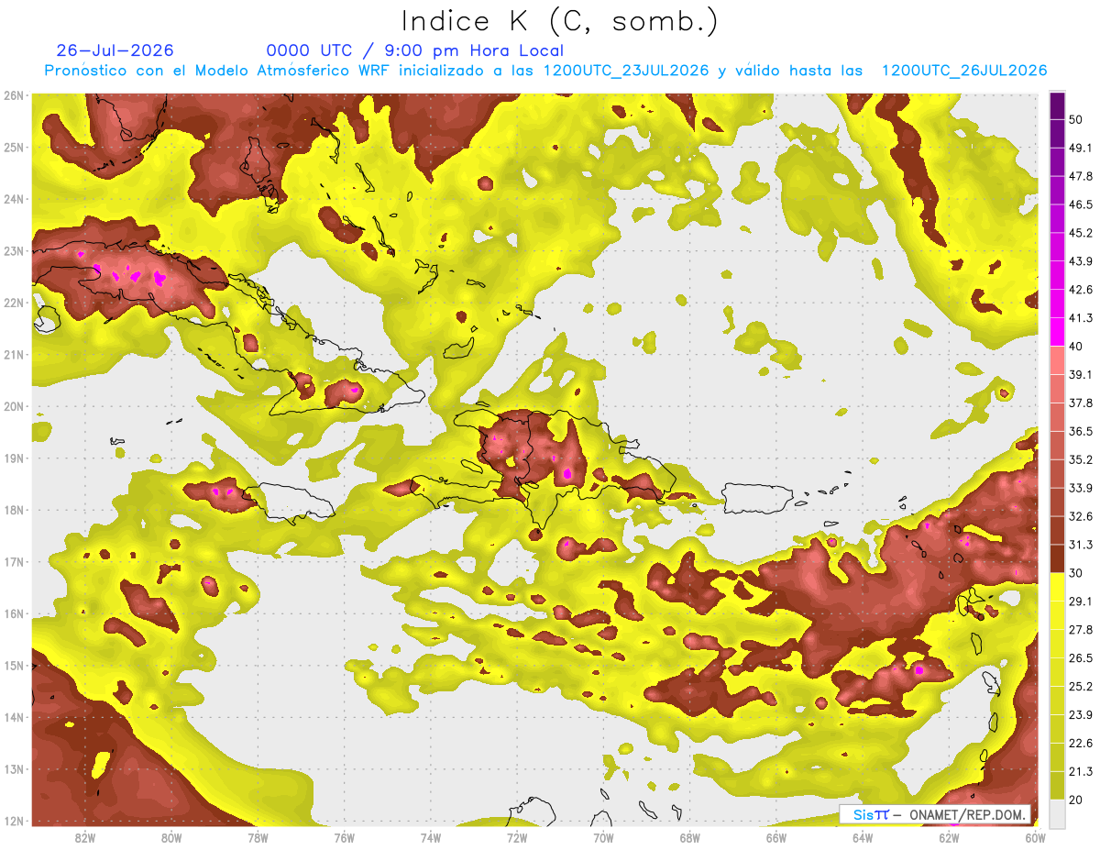Click '0000 UTC / 9:00 pm Hora Local'
The height and width of the screenshot is (850, 1100).
pyautogui.click(x=414, y=50)
